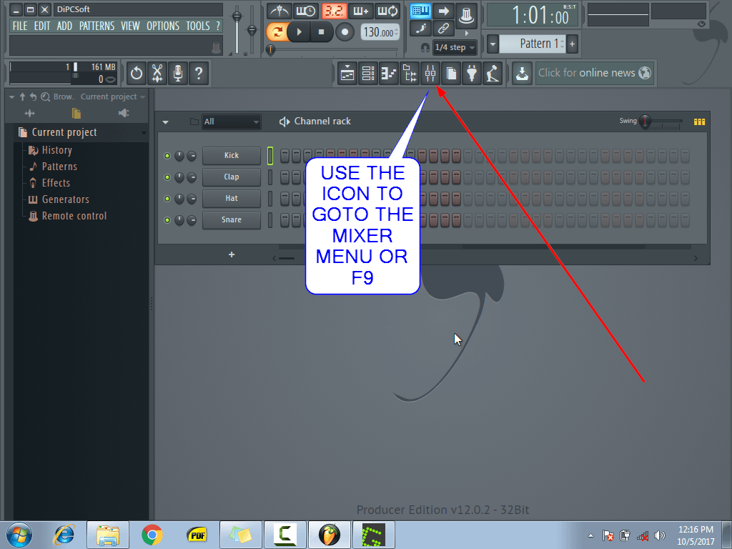The width and height of the screenshot is (732, 549).
Task: Select the Snare channel button
Action: coord(232,220)
